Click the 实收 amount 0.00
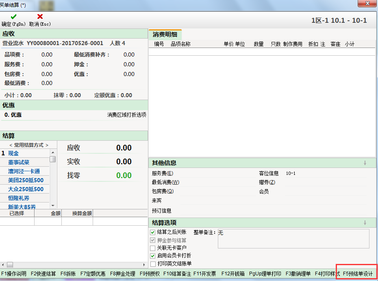 (x=124, y=161)
